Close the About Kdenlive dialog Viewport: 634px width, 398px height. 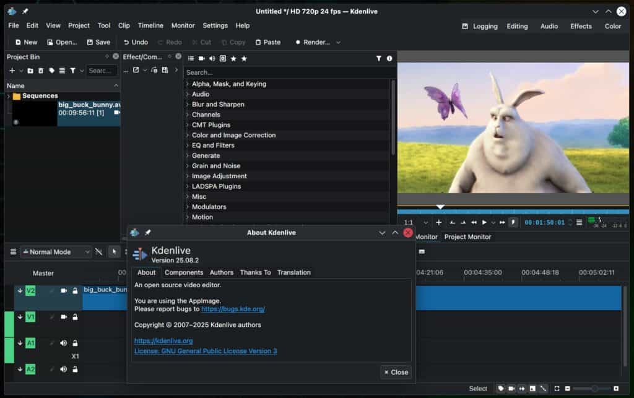point(395,372)
